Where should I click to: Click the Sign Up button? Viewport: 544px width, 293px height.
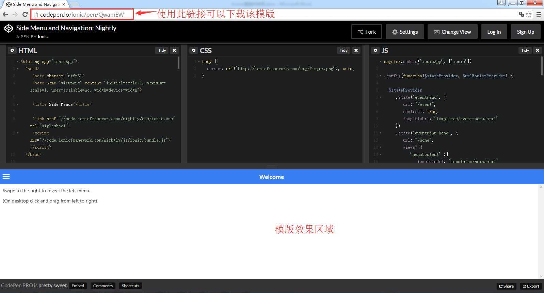pos(525,32)
